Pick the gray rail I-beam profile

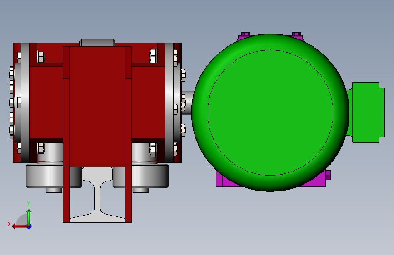pos(97,195)
